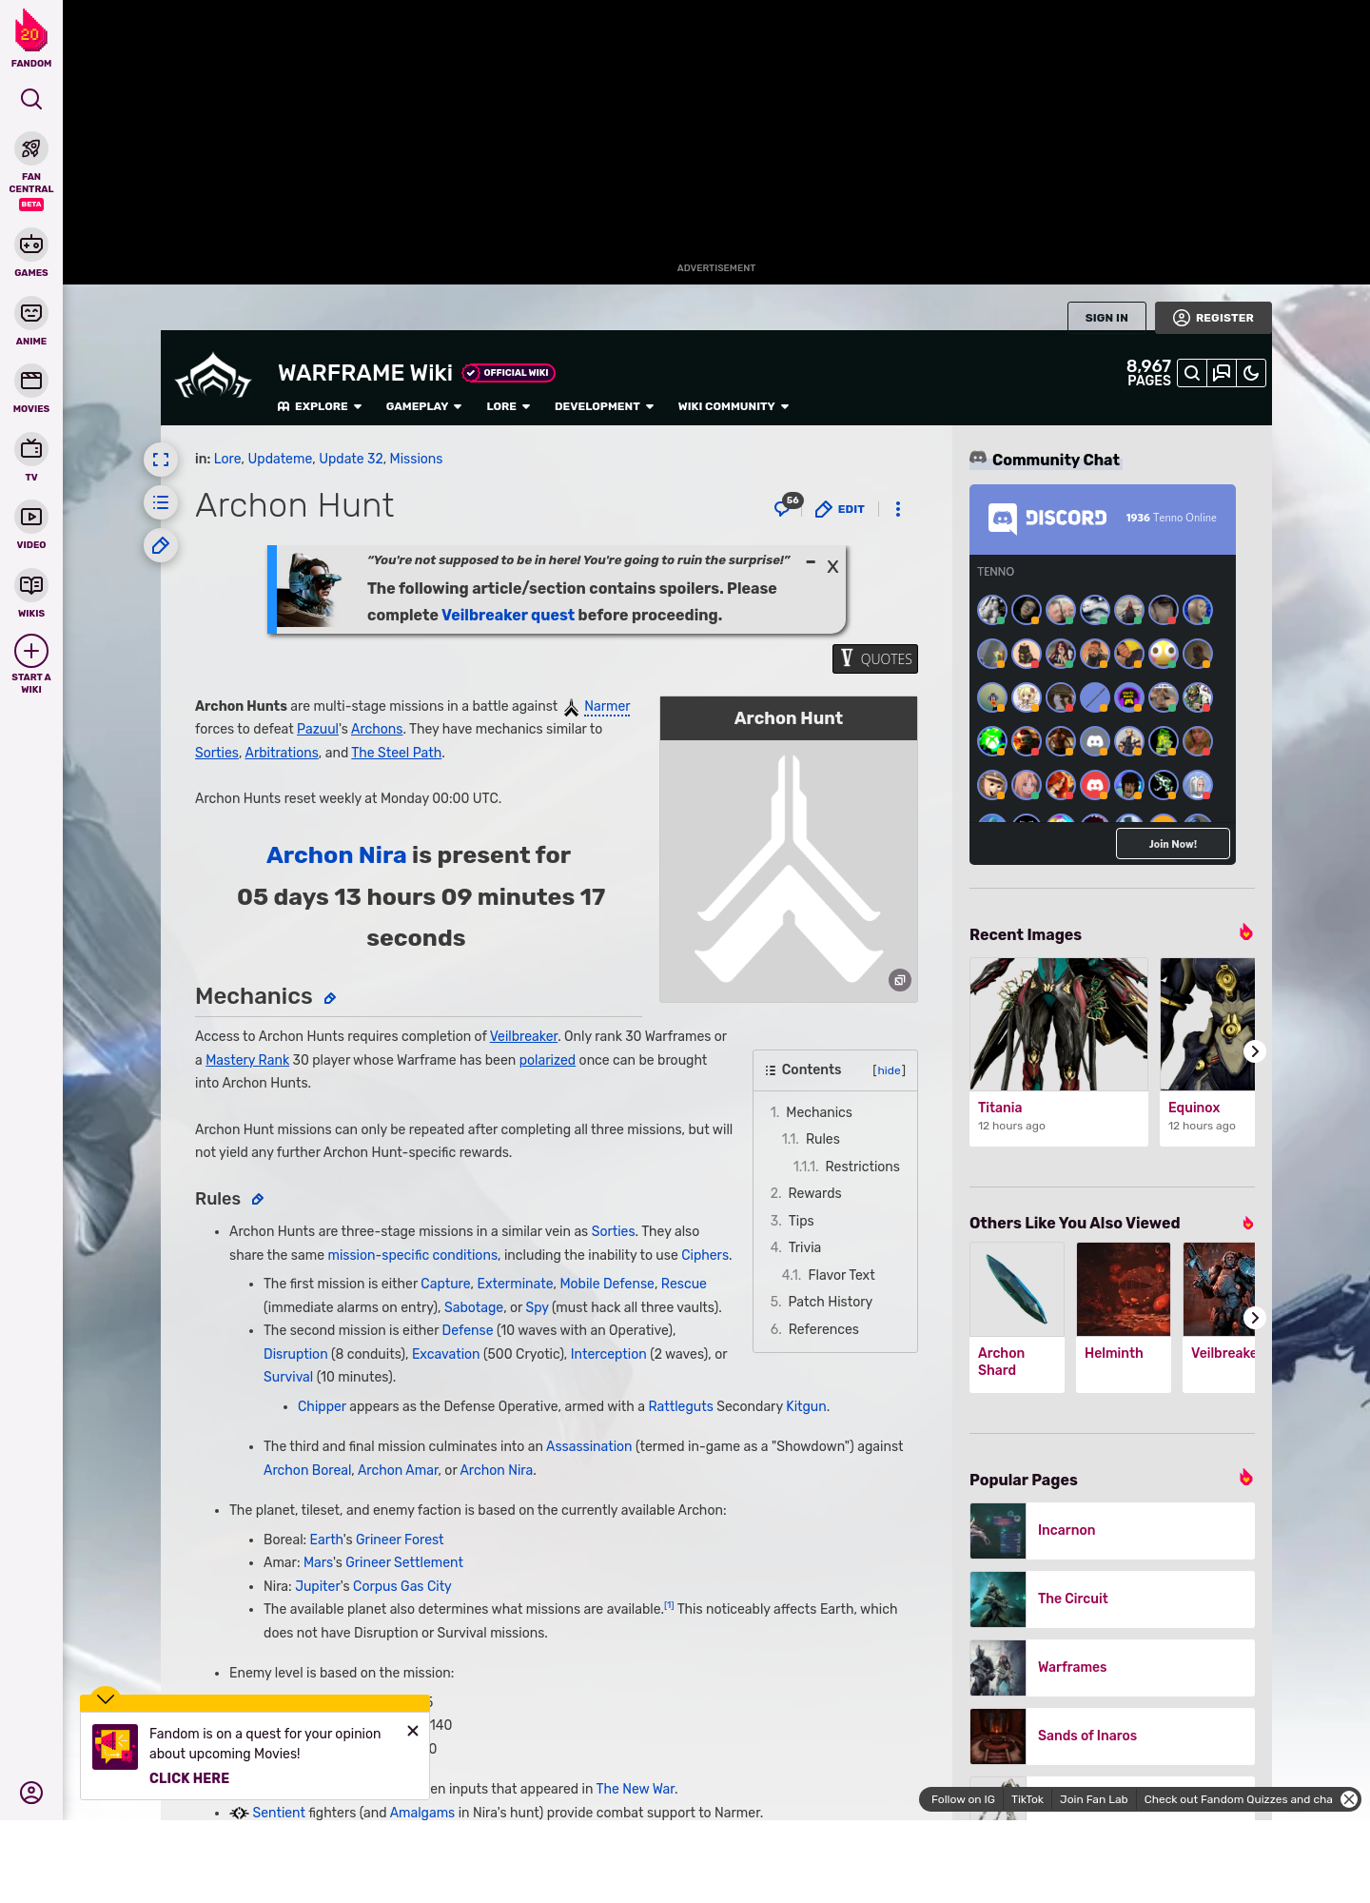Screen dimensions: 1370x1903
Task: Click the Sign In button
Action: pos(1106,318)
